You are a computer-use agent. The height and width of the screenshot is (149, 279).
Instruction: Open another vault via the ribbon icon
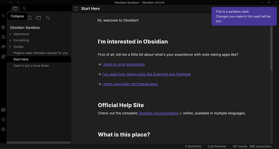[3, 110]
